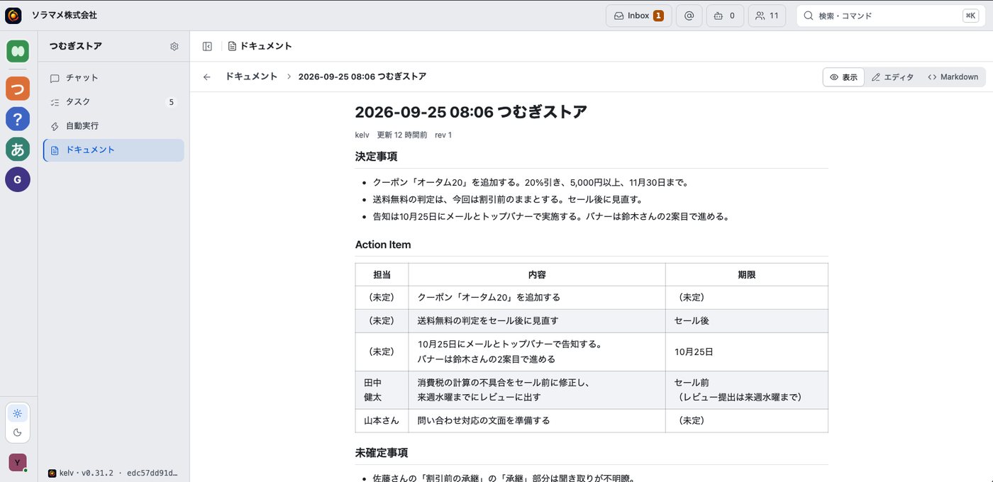993x482 pixels.
Task: Switch to dark theme moon icon
Action: click(18, 432)
